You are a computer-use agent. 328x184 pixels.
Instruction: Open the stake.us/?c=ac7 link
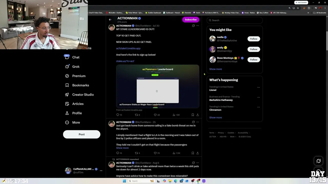[x=125, y=61]
